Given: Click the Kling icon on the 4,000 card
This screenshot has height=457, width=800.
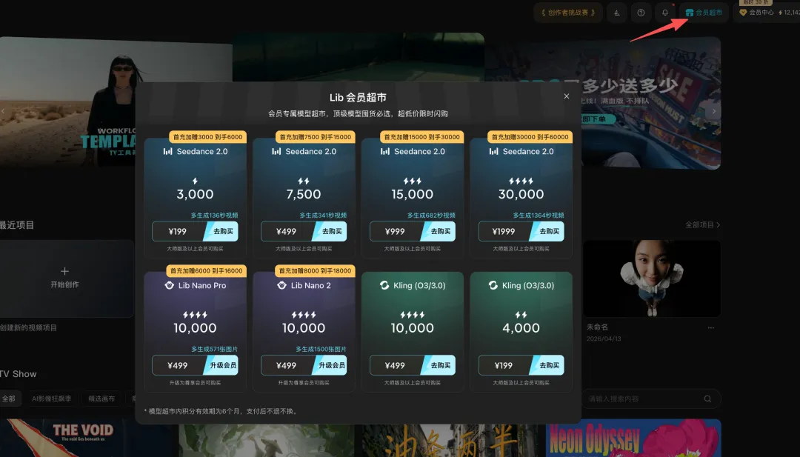Looking at the screenshot, I should [493, 285].
